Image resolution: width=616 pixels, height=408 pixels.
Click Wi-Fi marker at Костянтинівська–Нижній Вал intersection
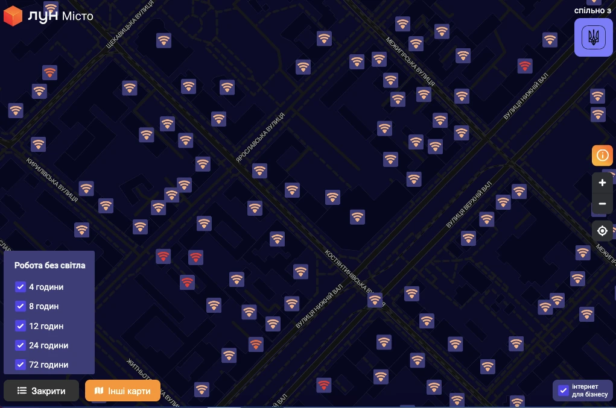pos(375,300)
